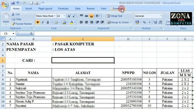This screenshot has width=194, height=109.
Task: Click the Office button logo
Action: 5,5
